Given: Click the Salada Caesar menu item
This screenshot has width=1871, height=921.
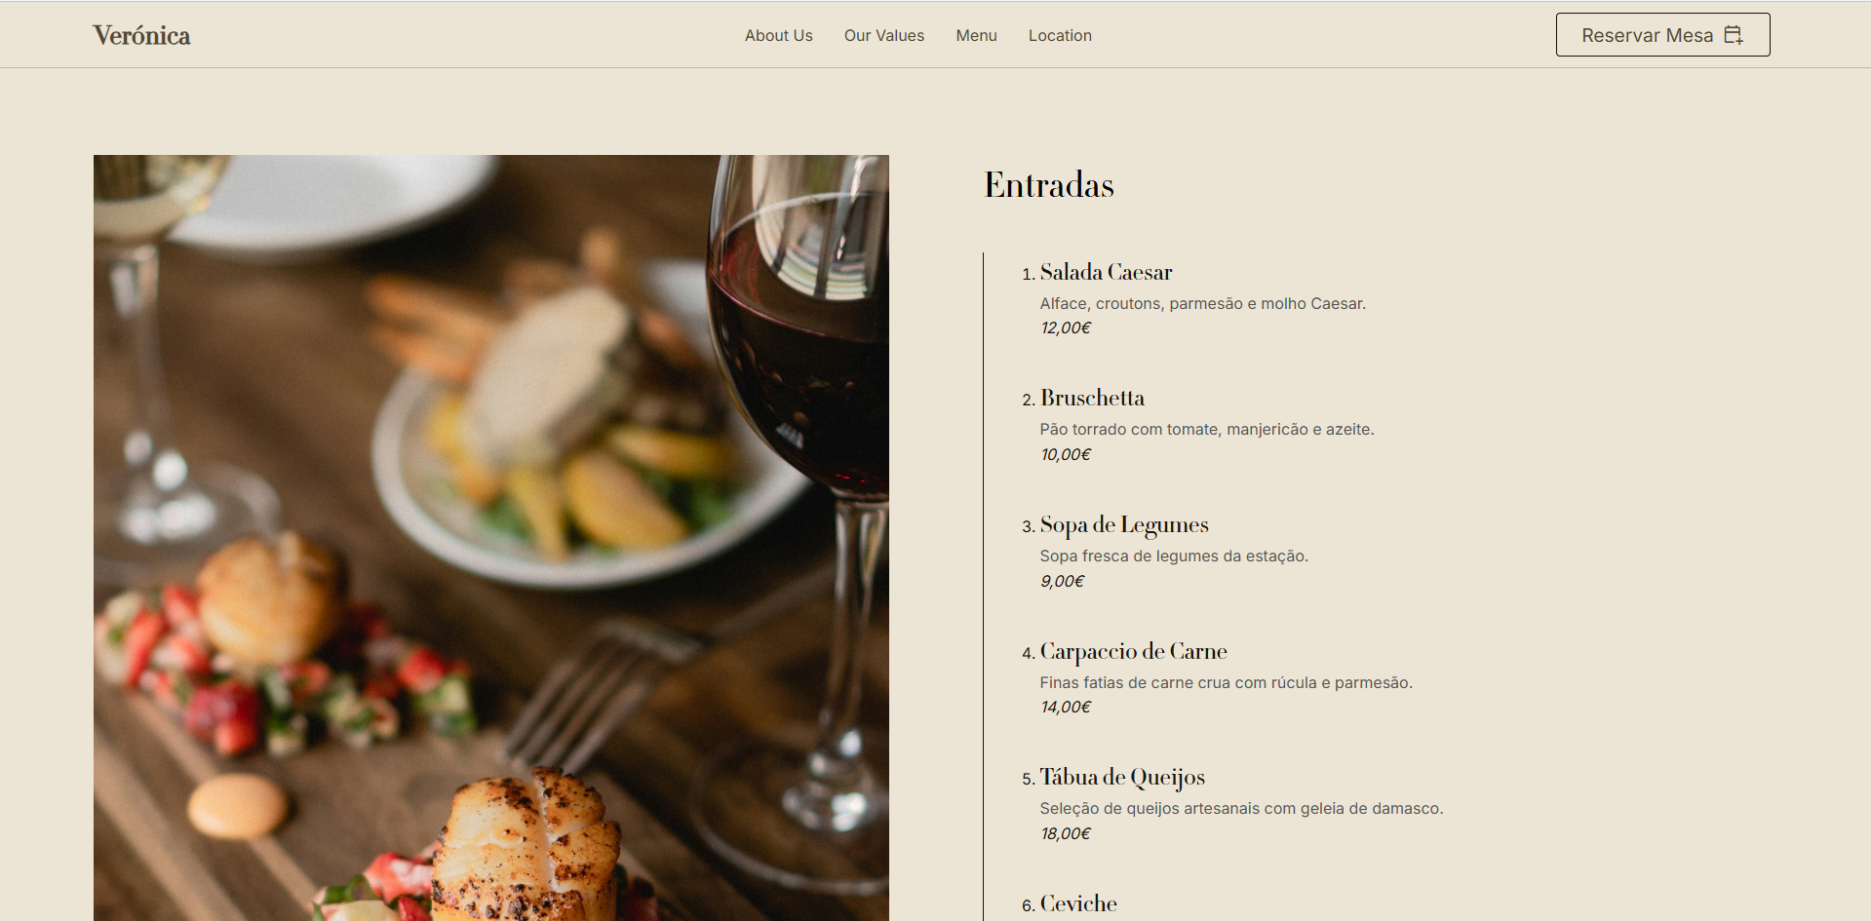Looking at the screenshot, I should [x=1106, y=272].
